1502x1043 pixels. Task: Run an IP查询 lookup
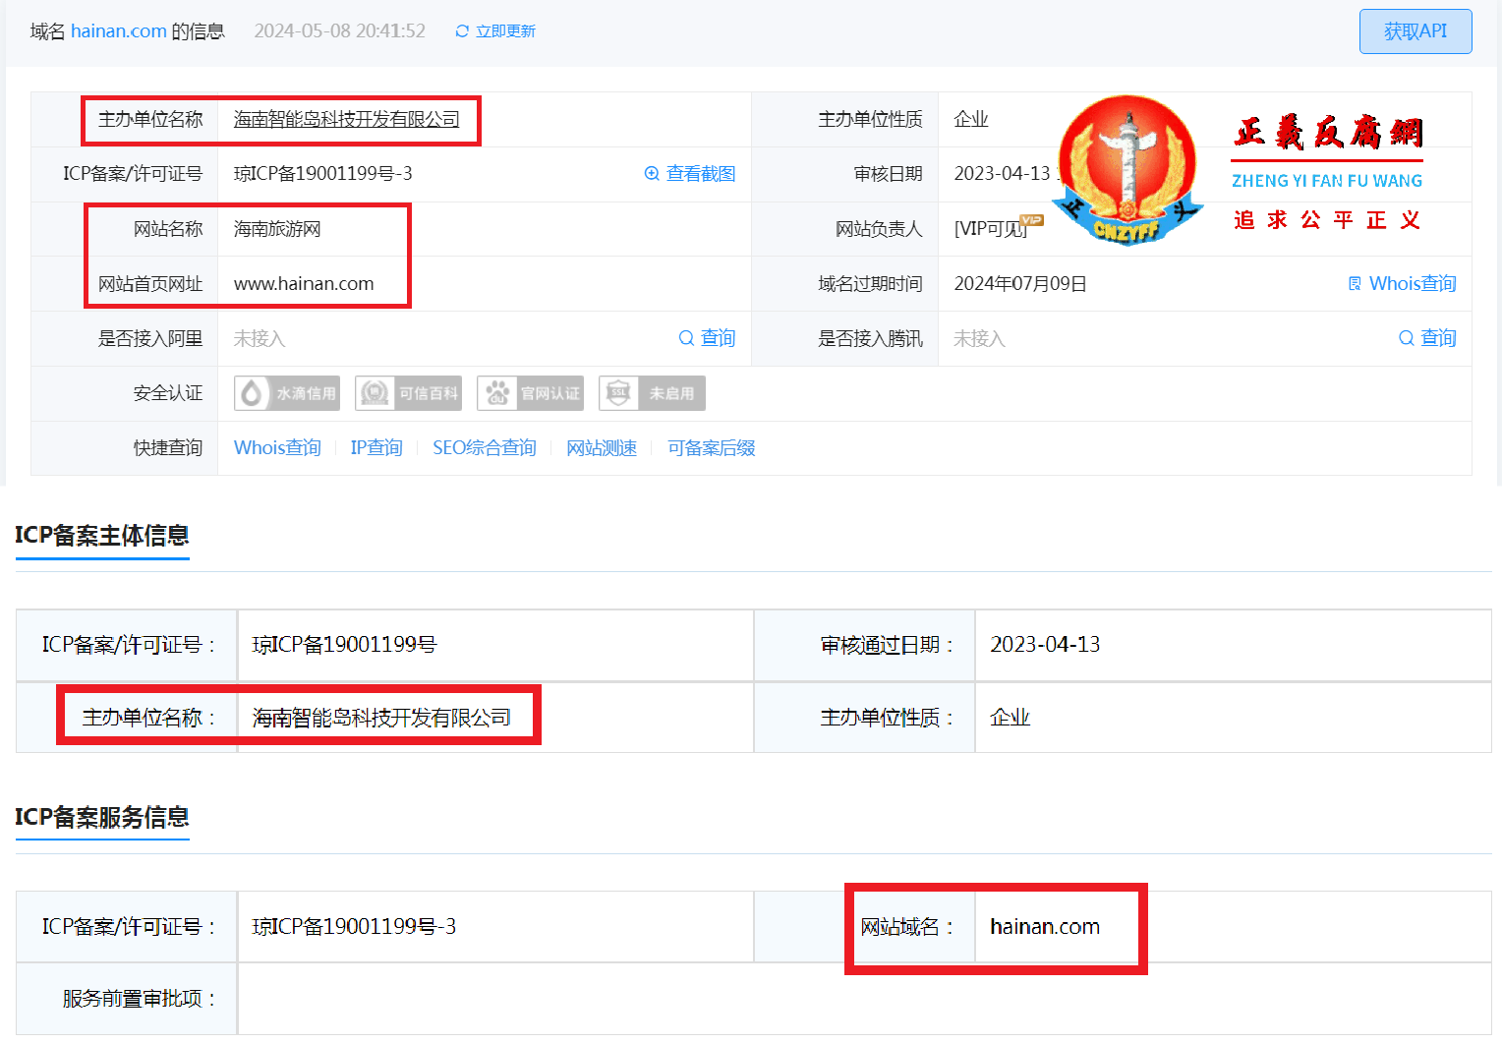point(376,448)
